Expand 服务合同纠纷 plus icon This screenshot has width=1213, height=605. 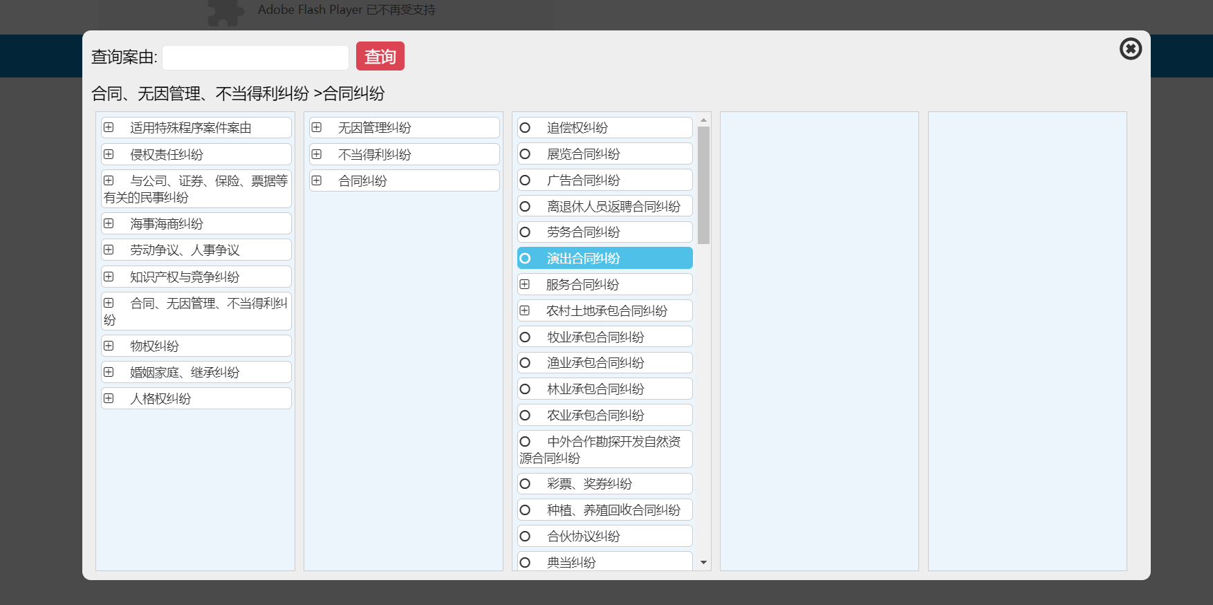525,284
